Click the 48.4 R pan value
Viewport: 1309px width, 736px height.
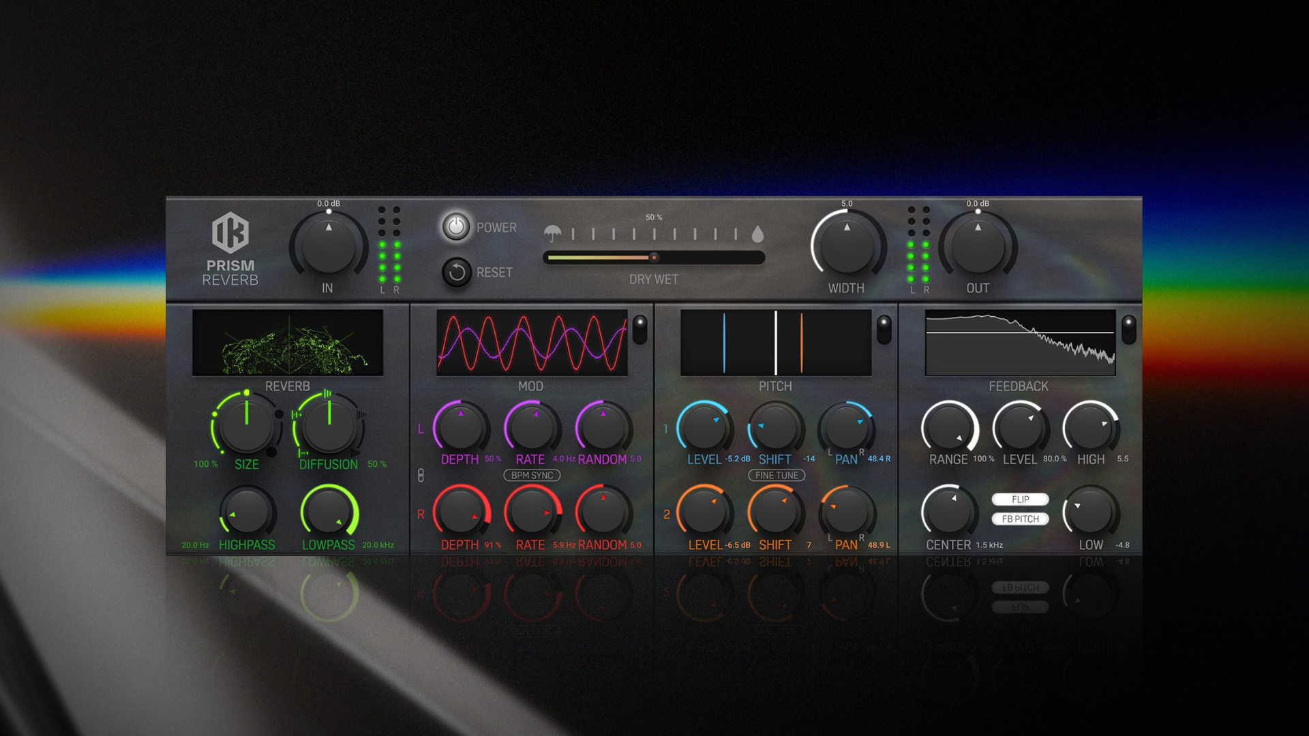[x=879, y=459]
